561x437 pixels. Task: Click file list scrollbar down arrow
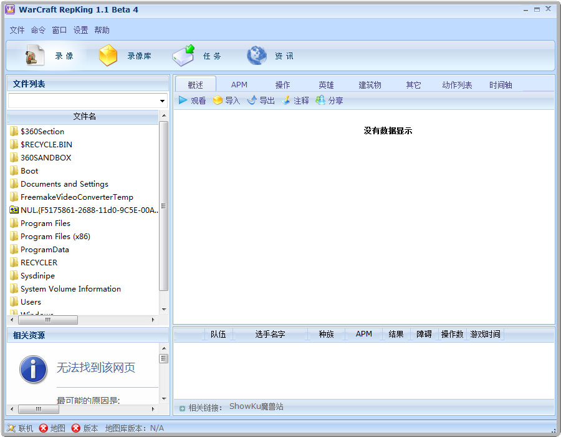click(164, 310)
